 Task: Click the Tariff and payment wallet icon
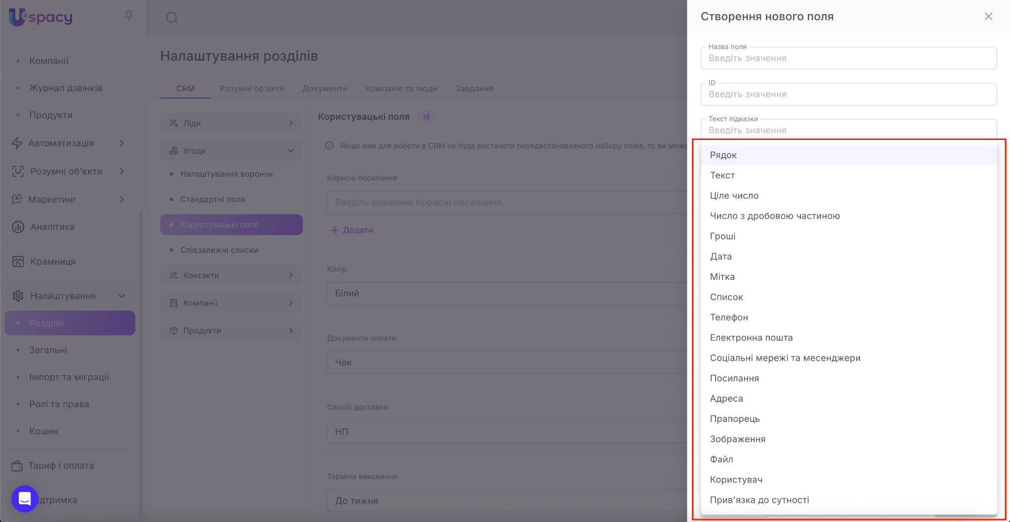point(17,466)
